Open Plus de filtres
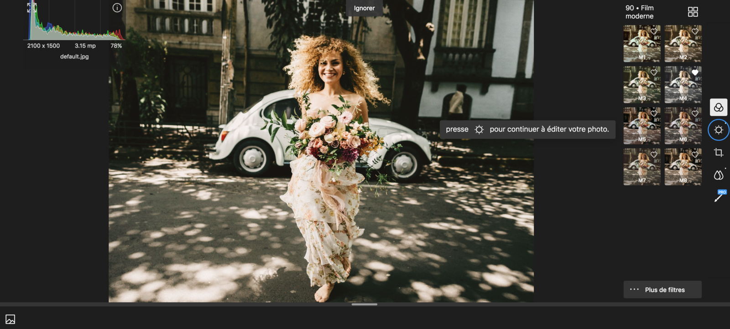This screenshot has width=730, height=329. click(662, 289)
